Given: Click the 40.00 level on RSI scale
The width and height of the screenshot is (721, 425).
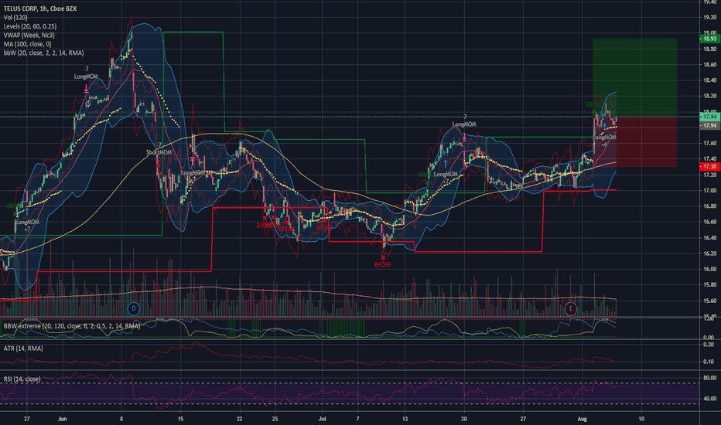Looking at the screenshot, I should click(x=709, y=399).
